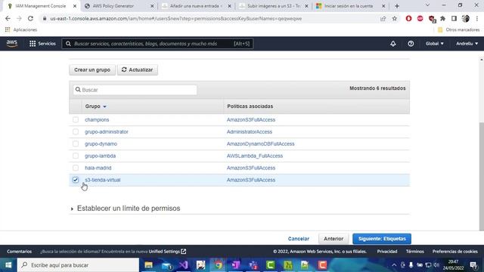Open Chrome's three-dot menu

[477, 18]
